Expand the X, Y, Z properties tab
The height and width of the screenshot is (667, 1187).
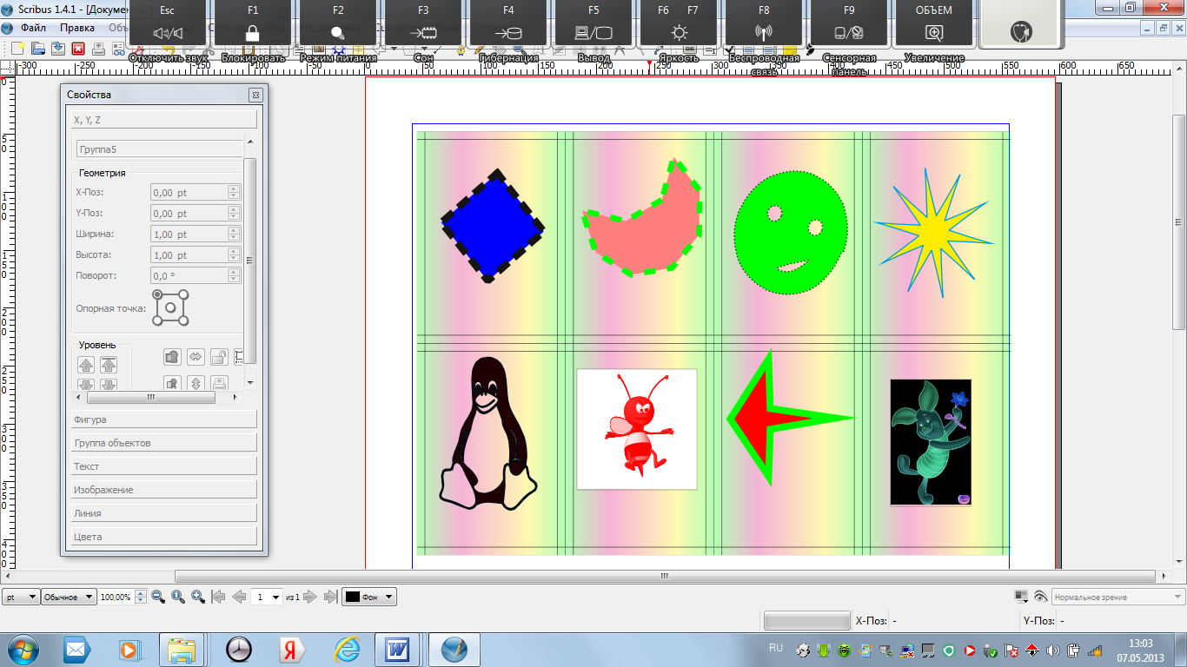(x=164, y=120)
